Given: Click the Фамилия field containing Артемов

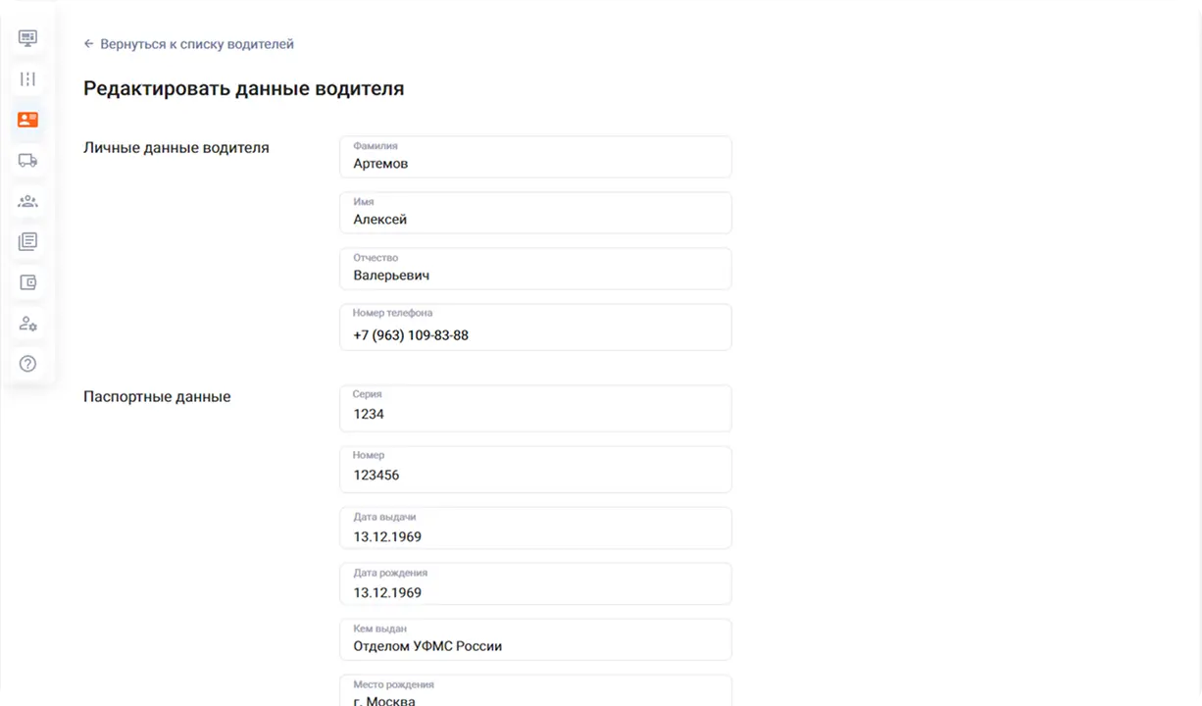Looking at the screenshot, I should (535, 157).
